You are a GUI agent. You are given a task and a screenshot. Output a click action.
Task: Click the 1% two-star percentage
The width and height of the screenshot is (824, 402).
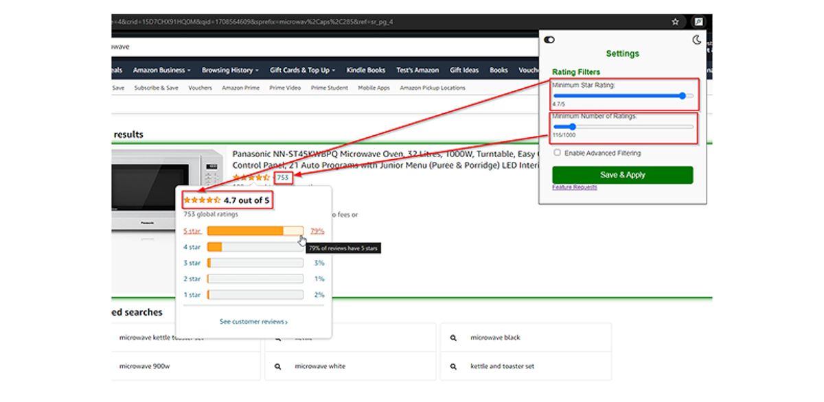(319, 279)
